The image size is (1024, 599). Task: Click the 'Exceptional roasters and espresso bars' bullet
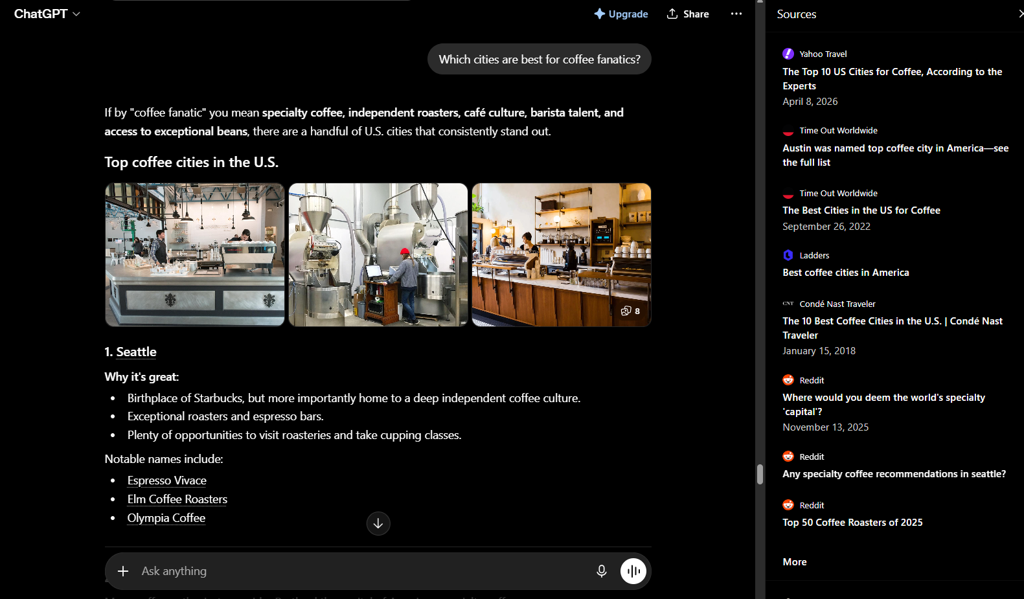pos(225,416)
